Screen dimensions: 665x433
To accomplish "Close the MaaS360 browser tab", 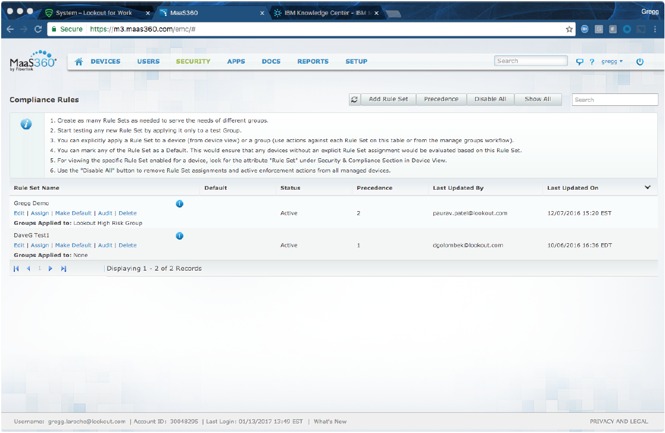I will pyautogui.click(x=262, y=13).
